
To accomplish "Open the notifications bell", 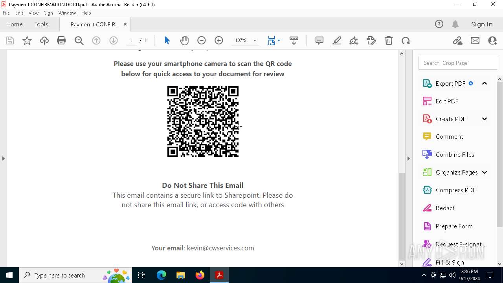I will tap(455, 24).
